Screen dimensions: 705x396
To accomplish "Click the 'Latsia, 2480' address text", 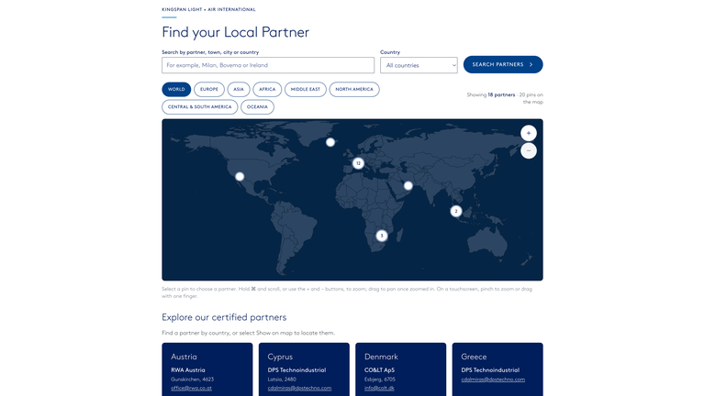I will [282, 379].
